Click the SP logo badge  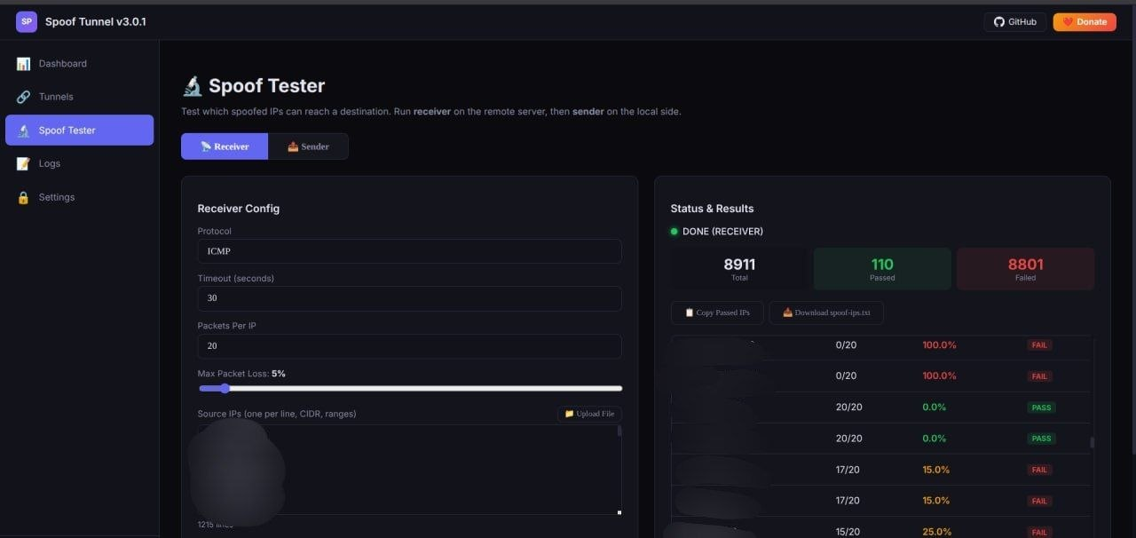[x=27, y=21]
